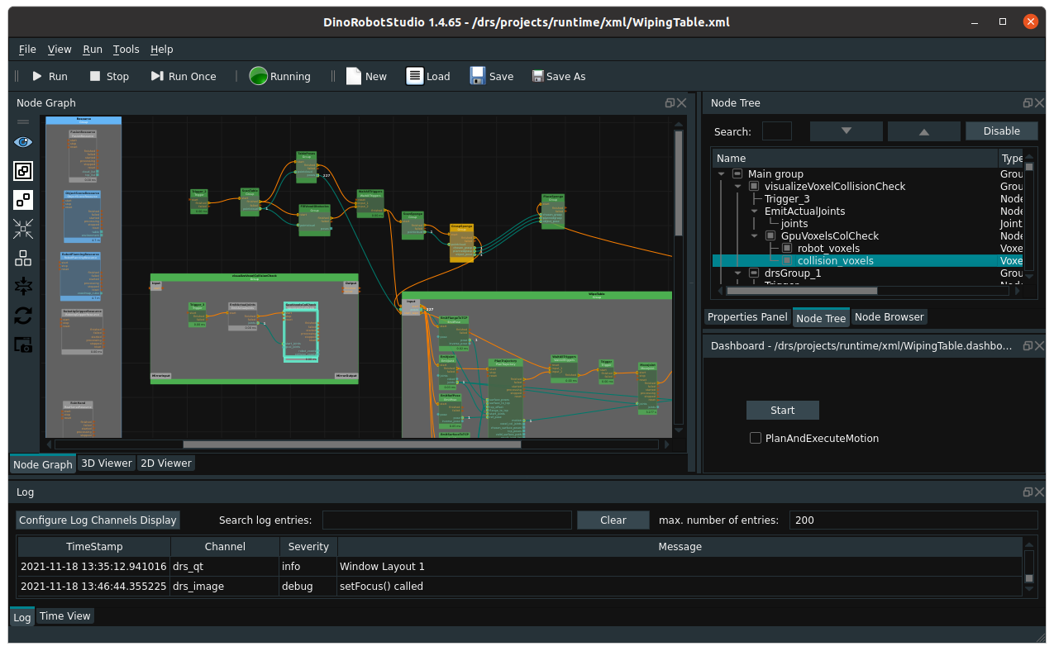Collapse the Main group tree node
The height and width of the screenshot is (651, 1054).
(x=722, y=173)
